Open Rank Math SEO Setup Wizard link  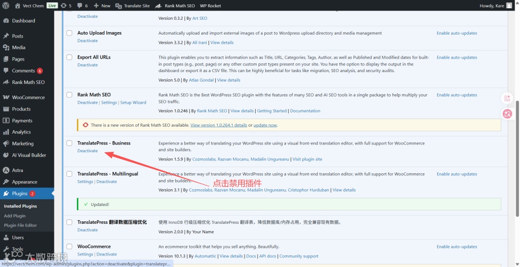click(x=133, y=102)
